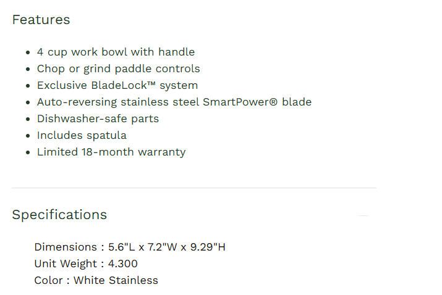Select the "Exclusive BladeLock™ system" bullet
This screenshot has width=442, height=295.
pos(117,85)
